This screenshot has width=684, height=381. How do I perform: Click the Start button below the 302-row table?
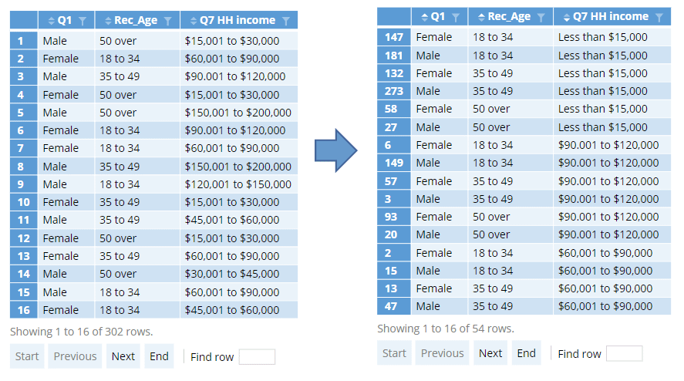(27, 356)
